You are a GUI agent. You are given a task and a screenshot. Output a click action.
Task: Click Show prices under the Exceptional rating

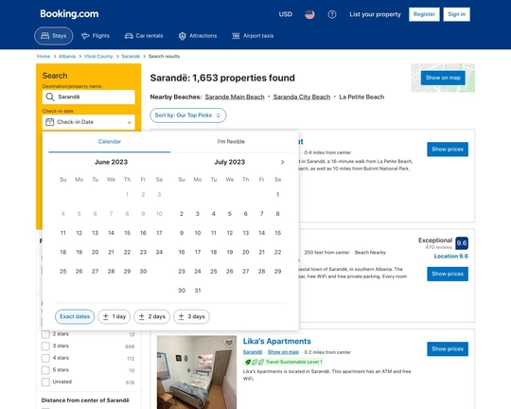(448, 274)
